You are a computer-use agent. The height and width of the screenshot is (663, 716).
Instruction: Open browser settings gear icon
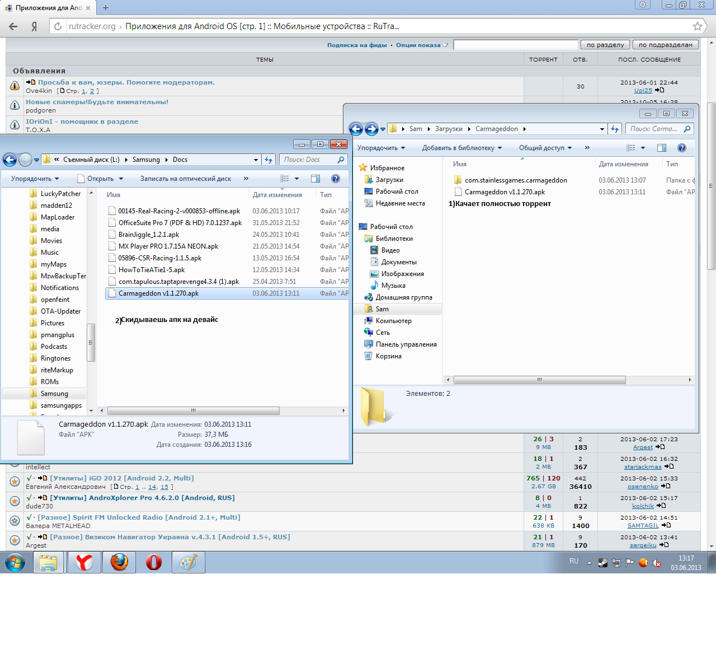click(643, 5)
